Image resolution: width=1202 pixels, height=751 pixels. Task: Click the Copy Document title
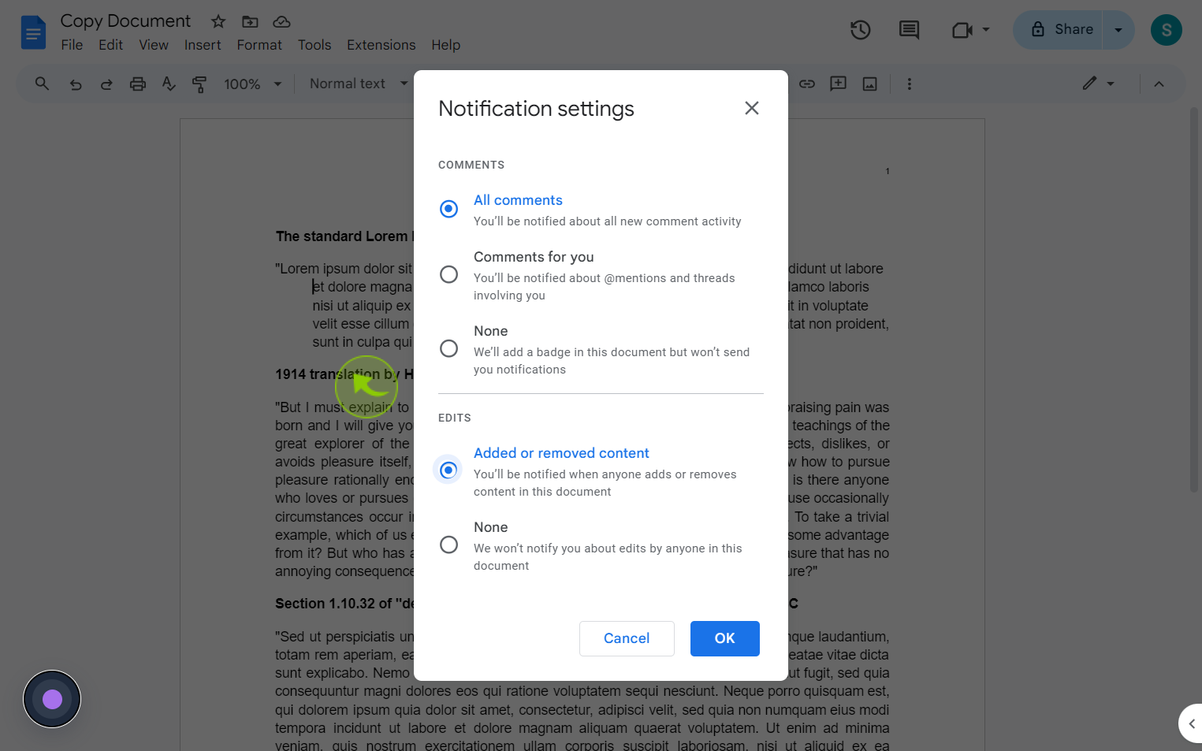125,21
